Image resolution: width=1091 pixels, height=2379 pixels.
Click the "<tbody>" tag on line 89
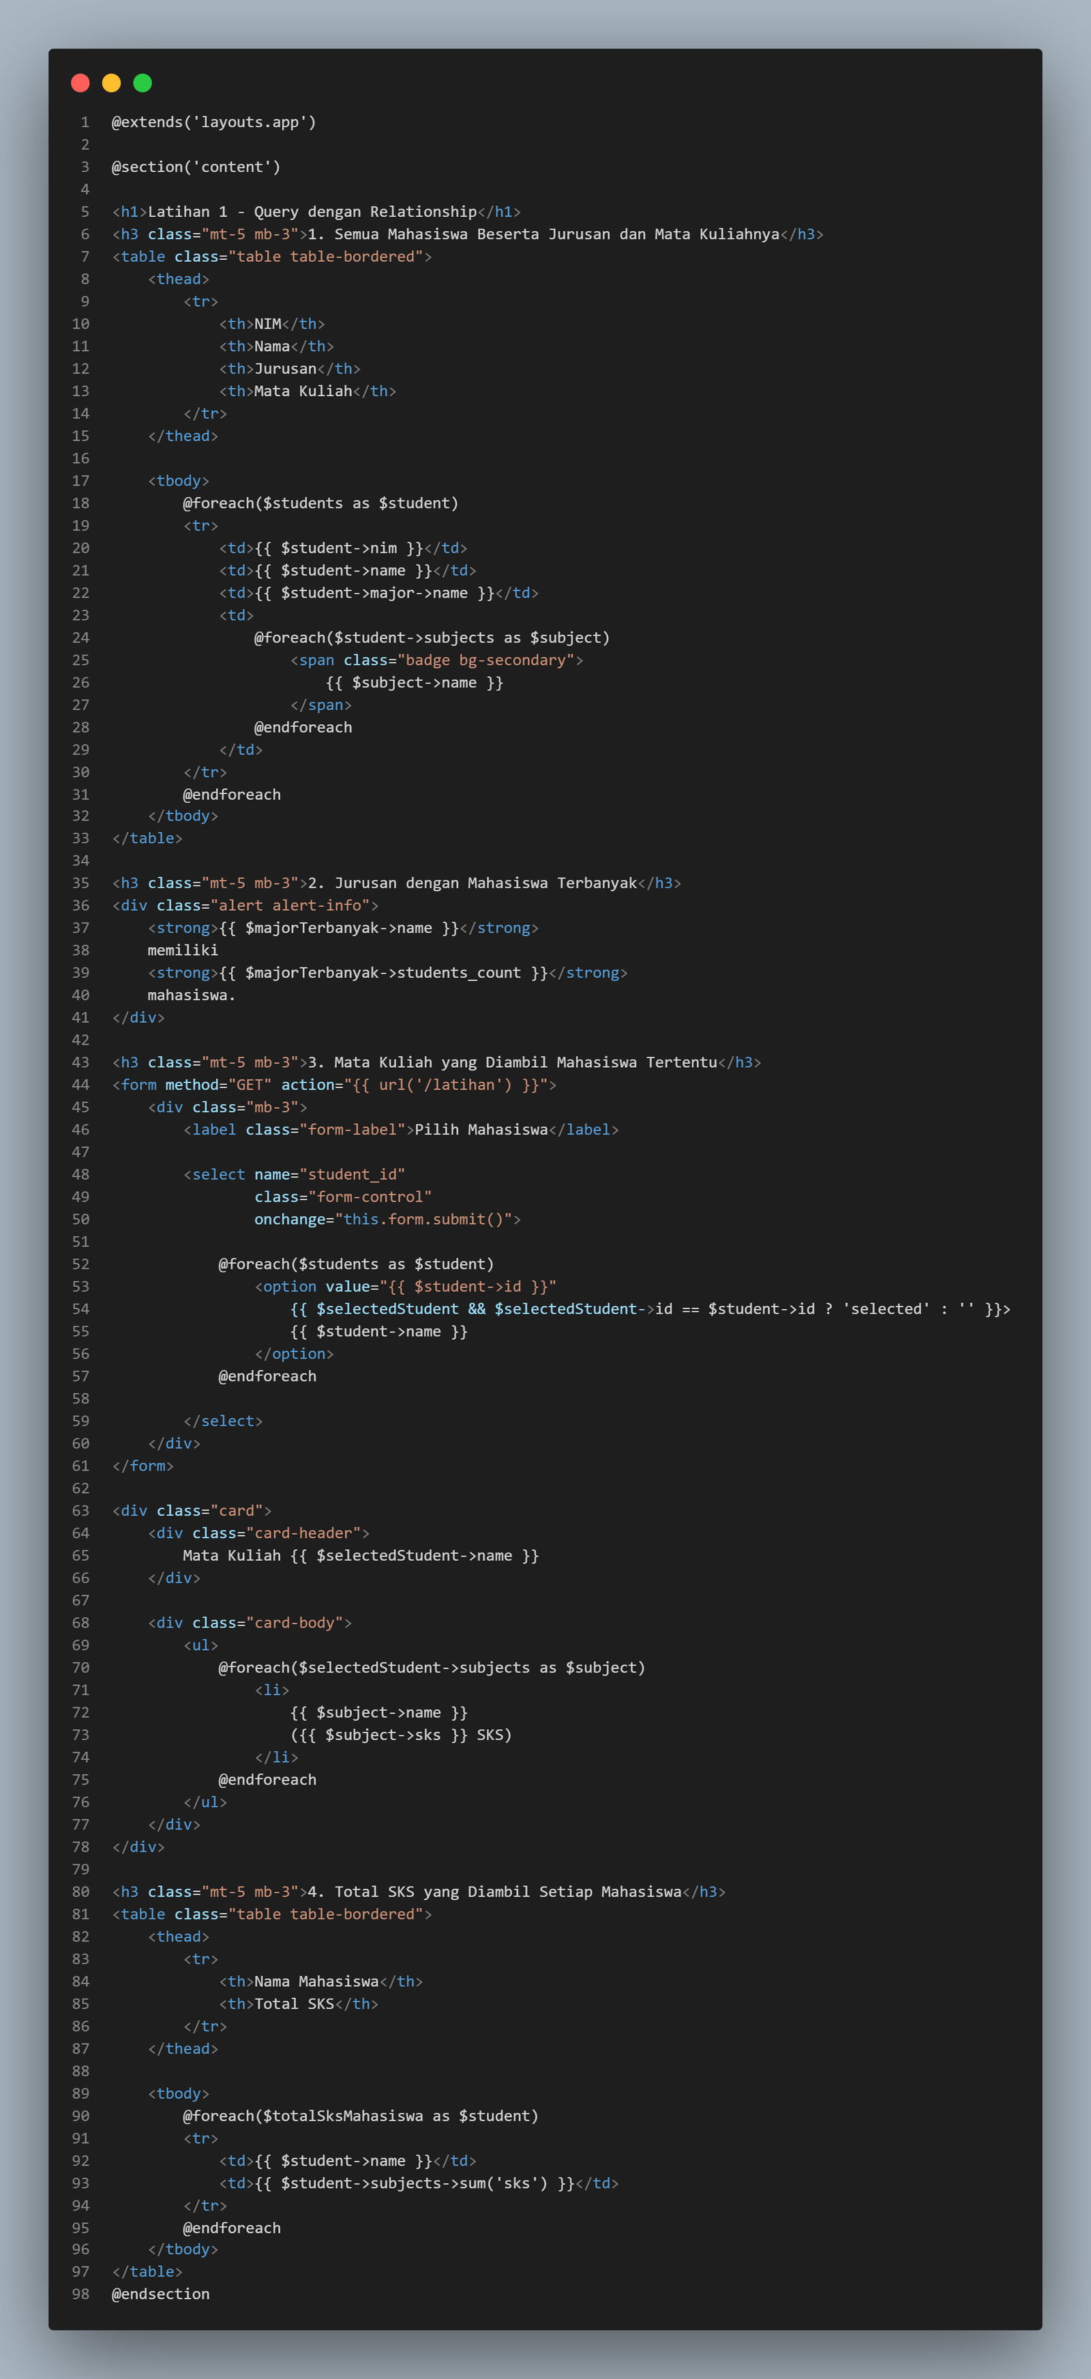tap(178, 2093)
